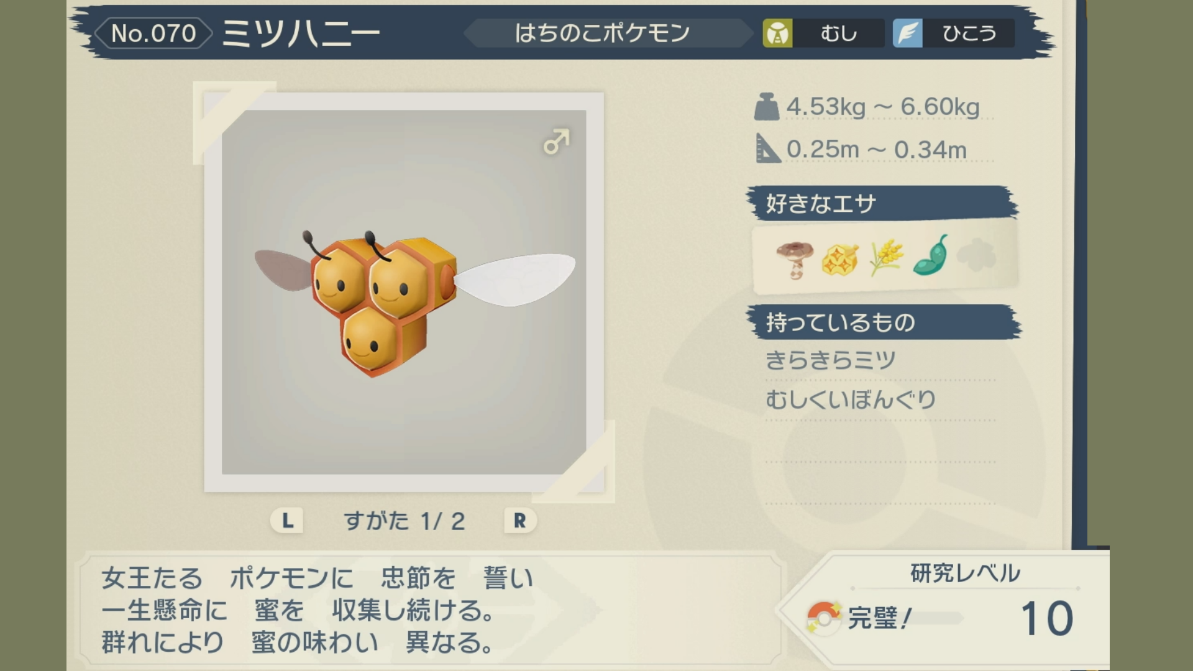Click the male gender symbol
Image resolution: width=1193 pixels, height=671 pixels.
tap(556, 142)
